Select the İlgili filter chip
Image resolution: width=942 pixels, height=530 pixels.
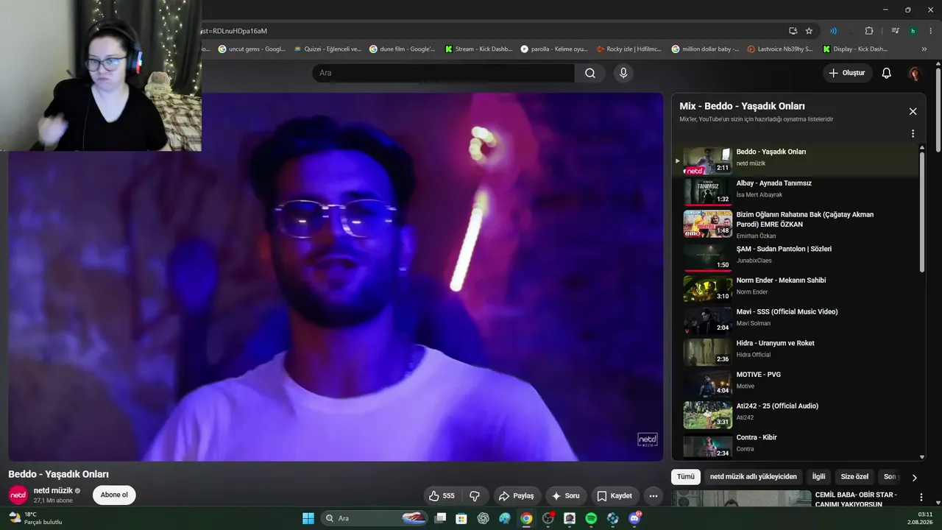(x=818, y=477)
